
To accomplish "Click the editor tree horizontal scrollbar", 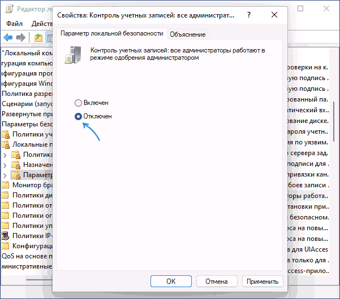I will (39, 280).
